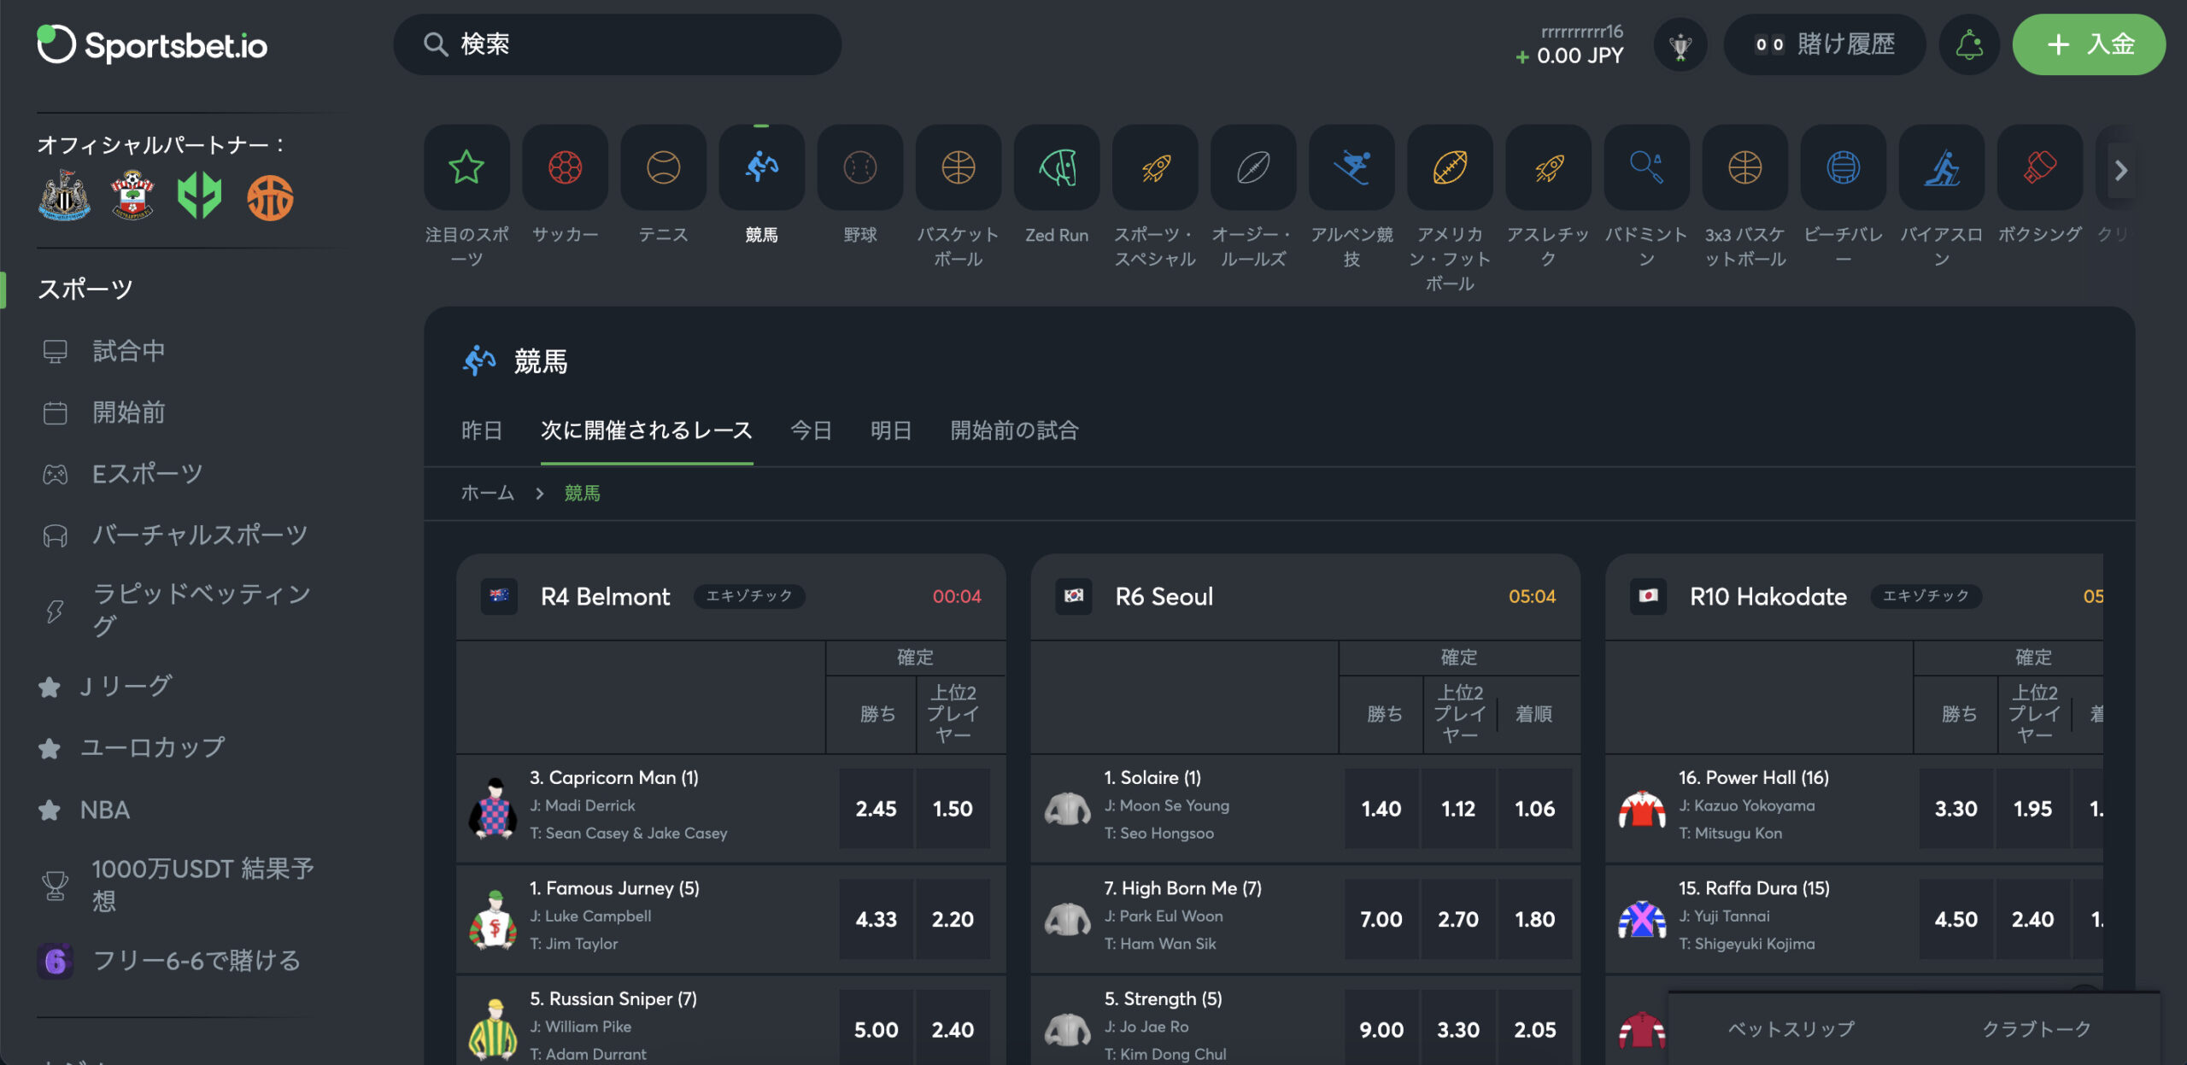
Task: Select the American football icon
Action: [1450, 167]
